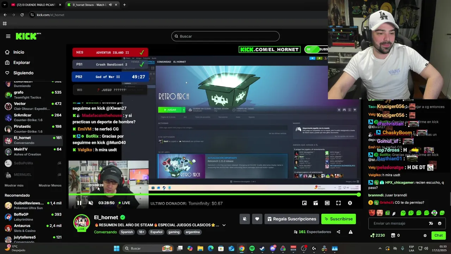Open the Spanish tag
Viewport: 451px width, 254px height.
pos(127,232)
